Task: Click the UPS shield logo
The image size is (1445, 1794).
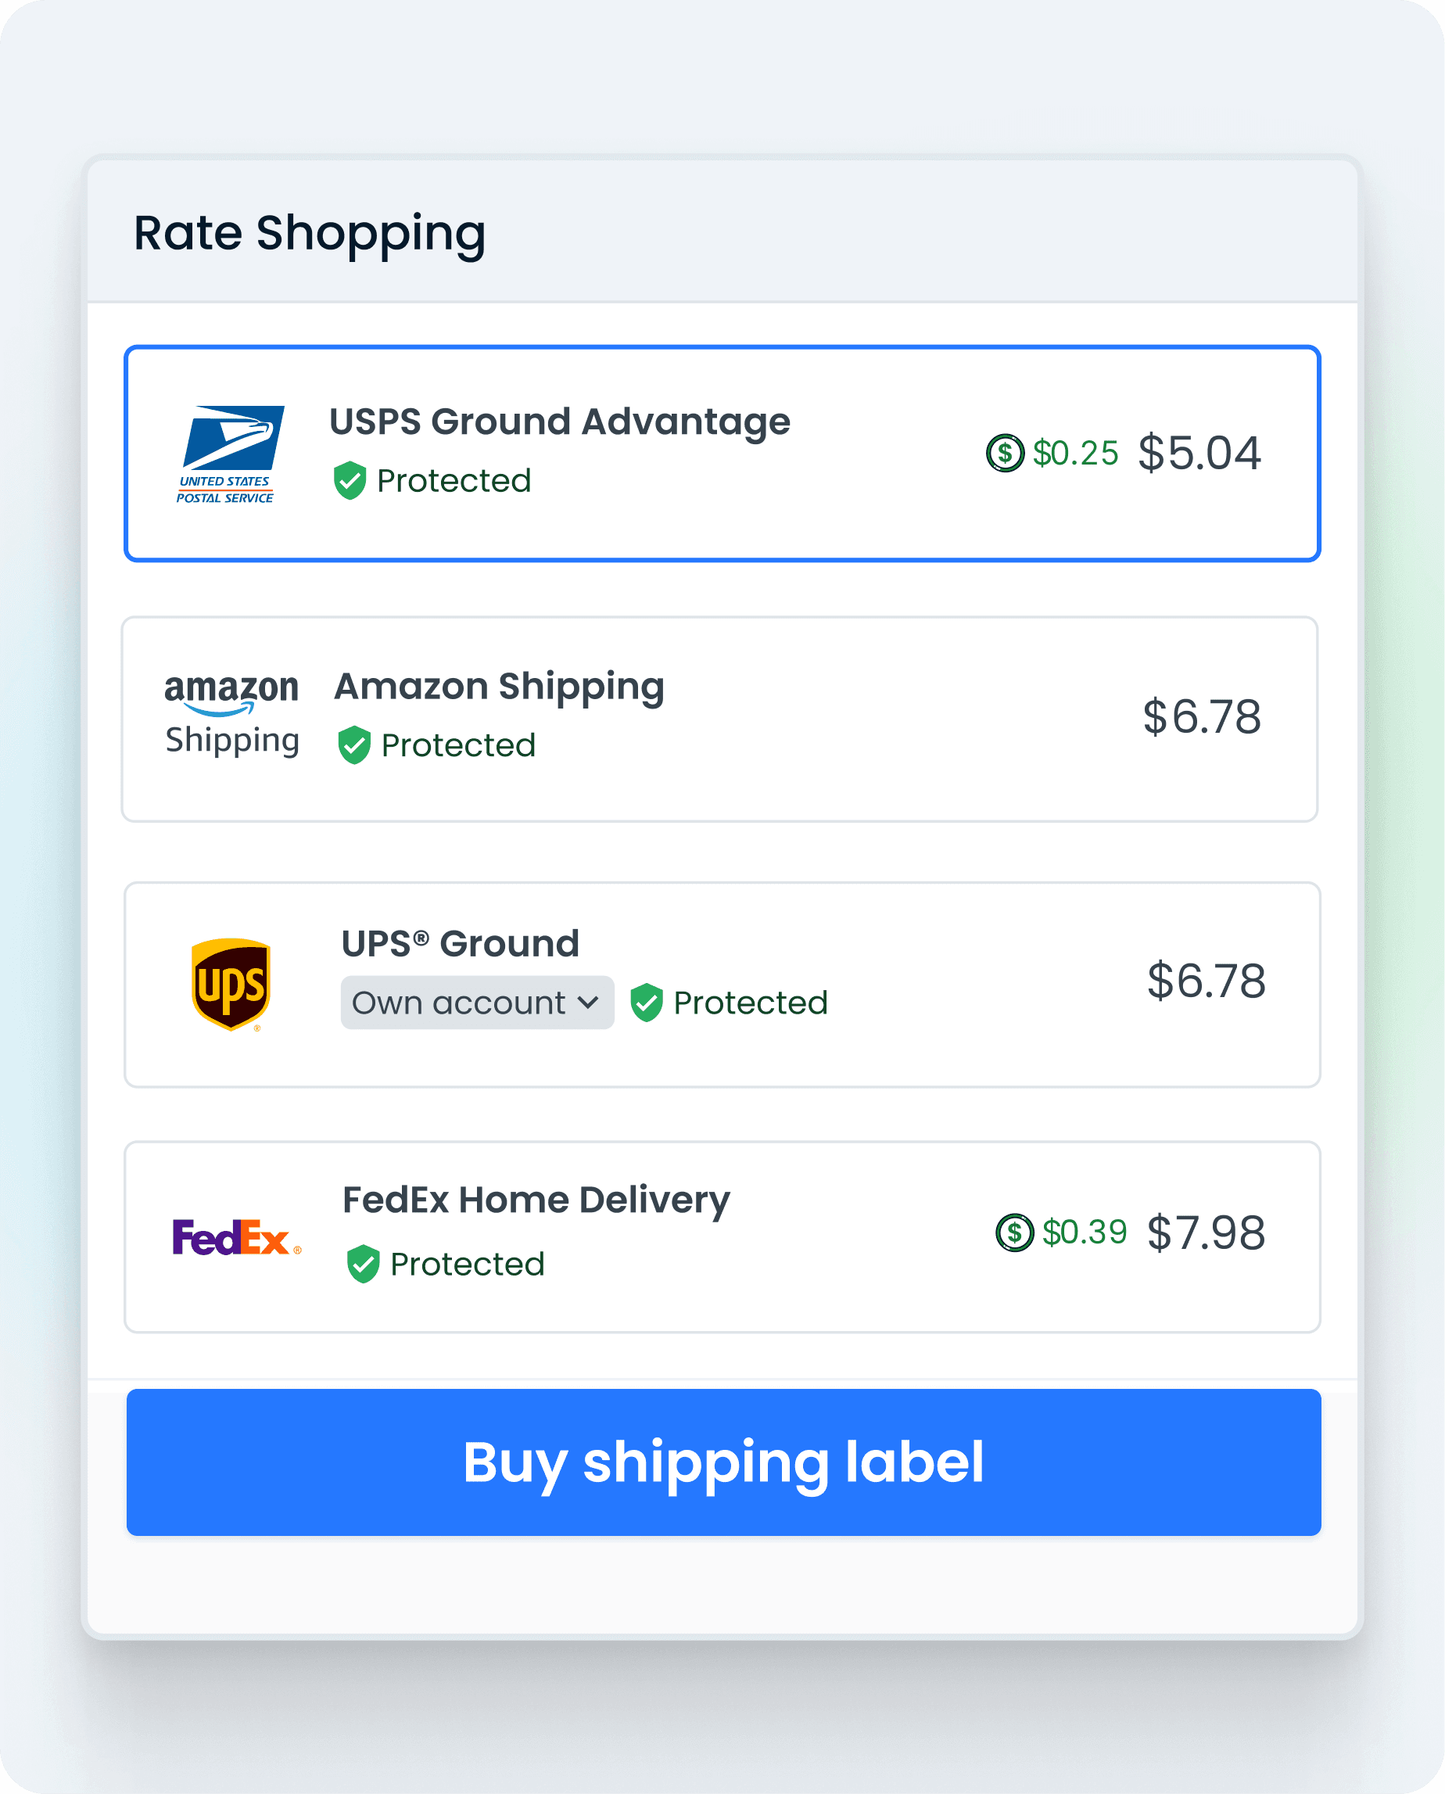Action: (231, 984)
